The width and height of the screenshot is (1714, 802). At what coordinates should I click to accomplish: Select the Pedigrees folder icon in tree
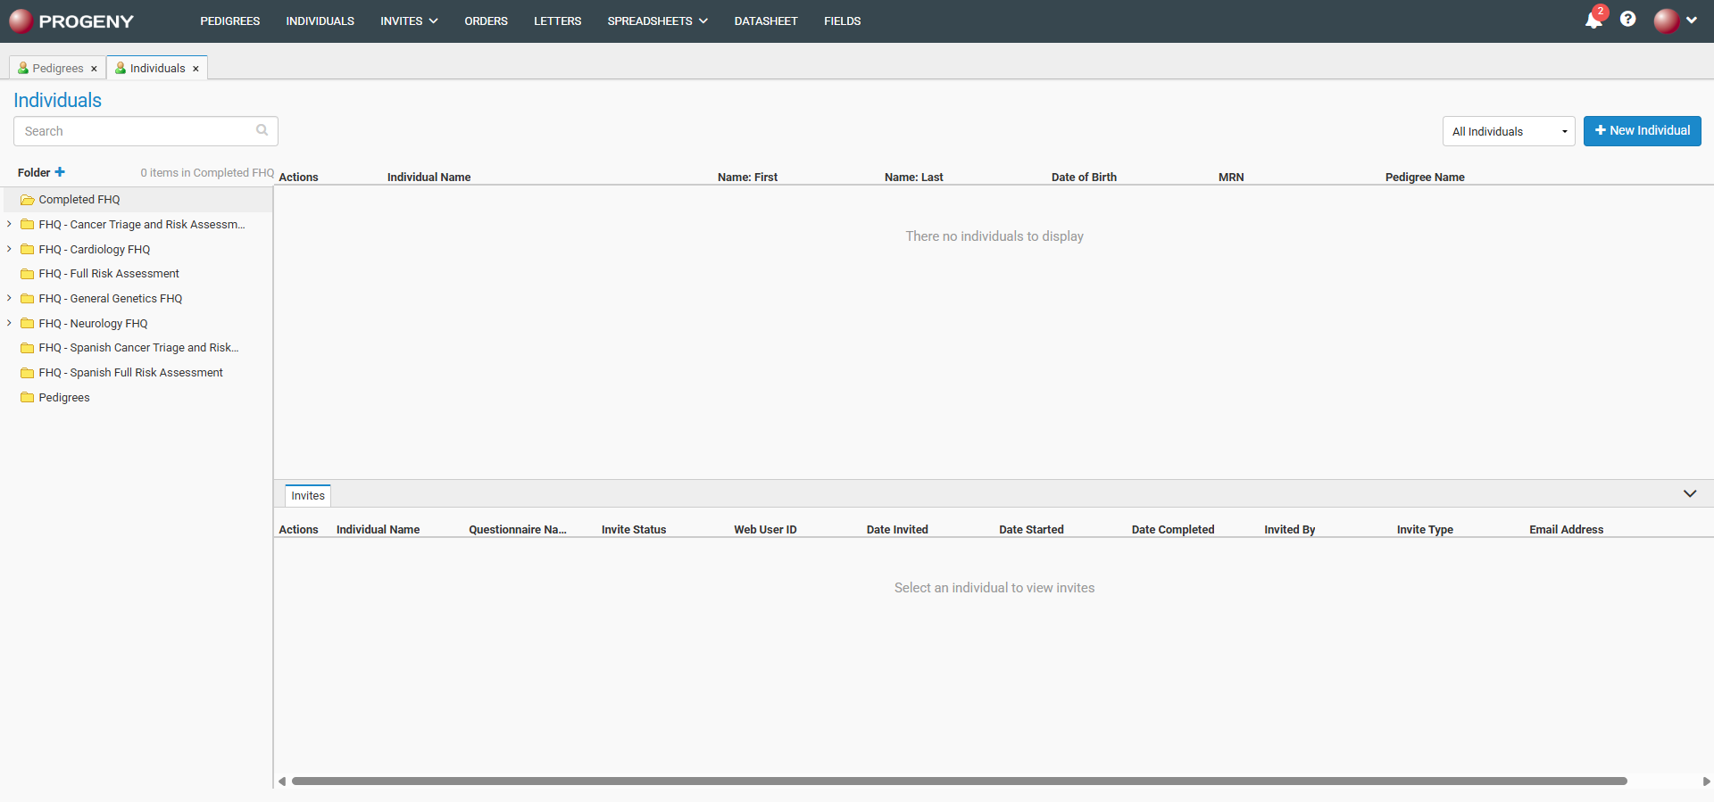28,398
